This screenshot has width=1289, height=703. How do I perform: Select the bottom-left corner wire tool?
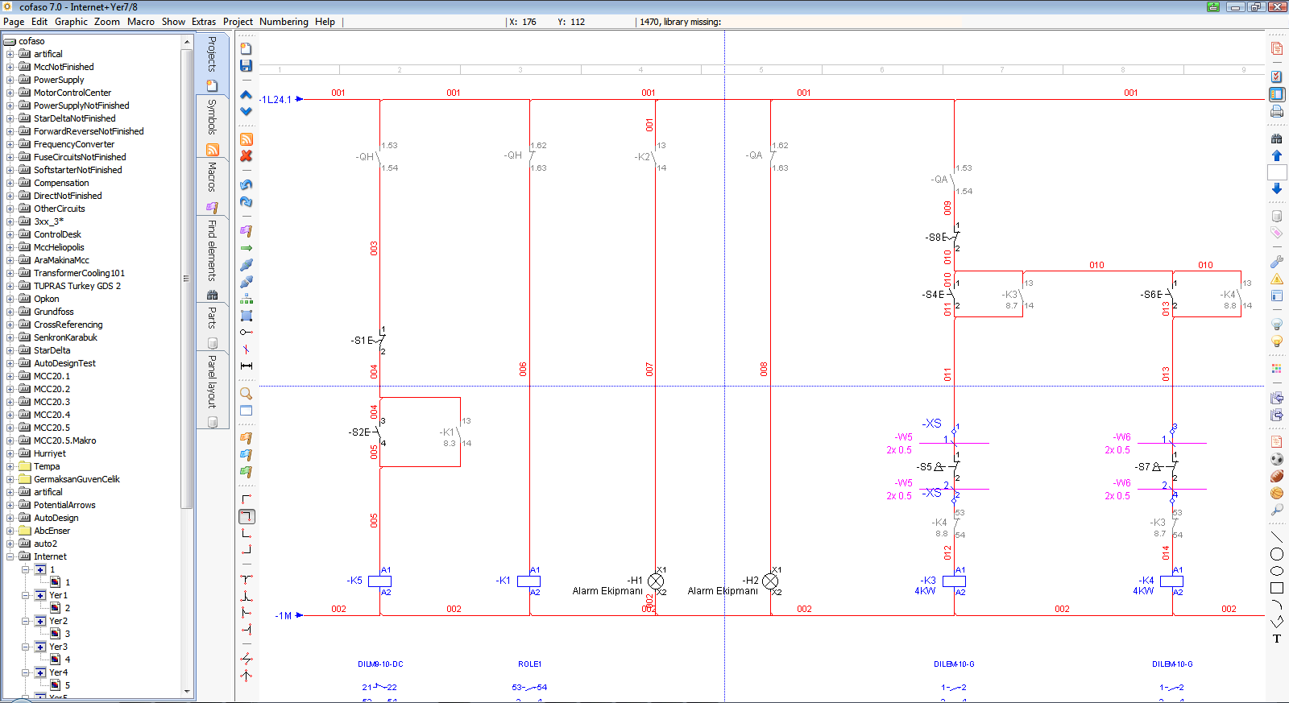click(x=246, y=533)
